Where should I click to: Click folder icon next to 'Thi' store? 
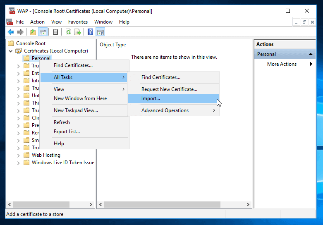(x=26, y=103)
